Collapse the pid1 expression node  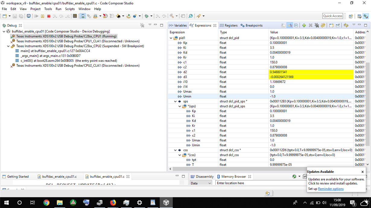(171, 38)
